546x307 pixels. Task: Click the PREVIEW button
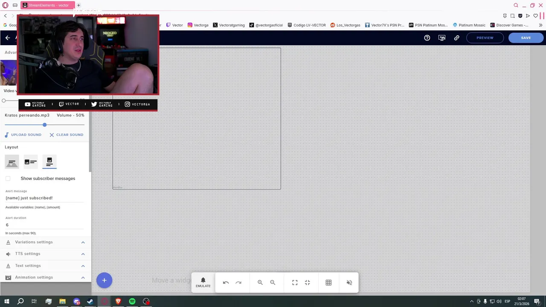click(485, 38)
